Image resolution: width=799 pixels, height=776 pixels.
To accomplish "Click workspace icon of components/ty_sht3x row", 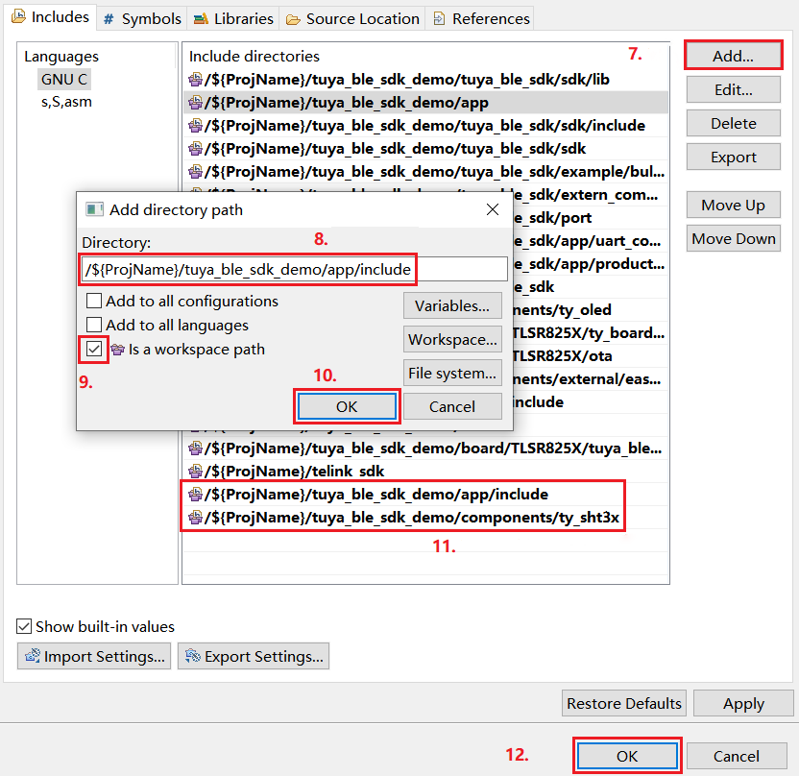I will coord(195,518).
